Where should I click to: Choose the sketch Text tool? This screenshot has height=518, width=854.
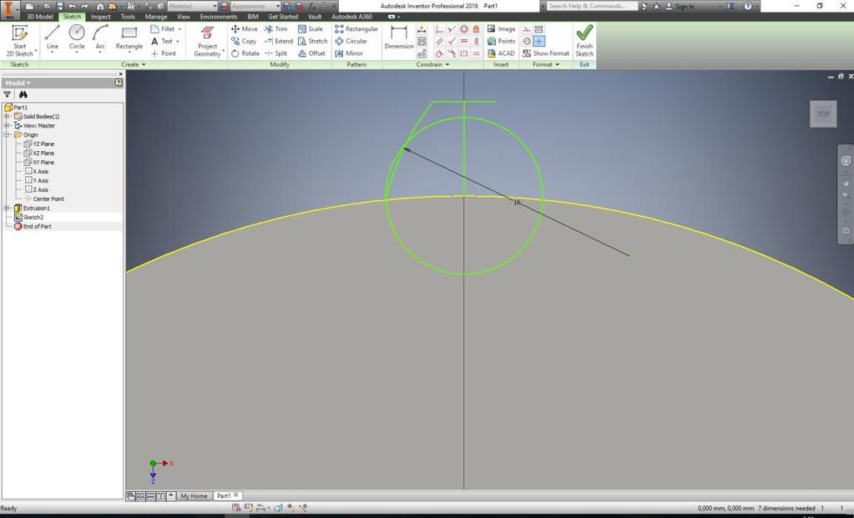[165, 41]
